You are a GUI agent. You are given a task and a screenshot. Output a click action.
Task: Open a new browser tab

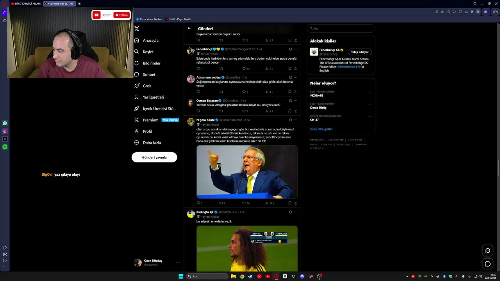79,4
